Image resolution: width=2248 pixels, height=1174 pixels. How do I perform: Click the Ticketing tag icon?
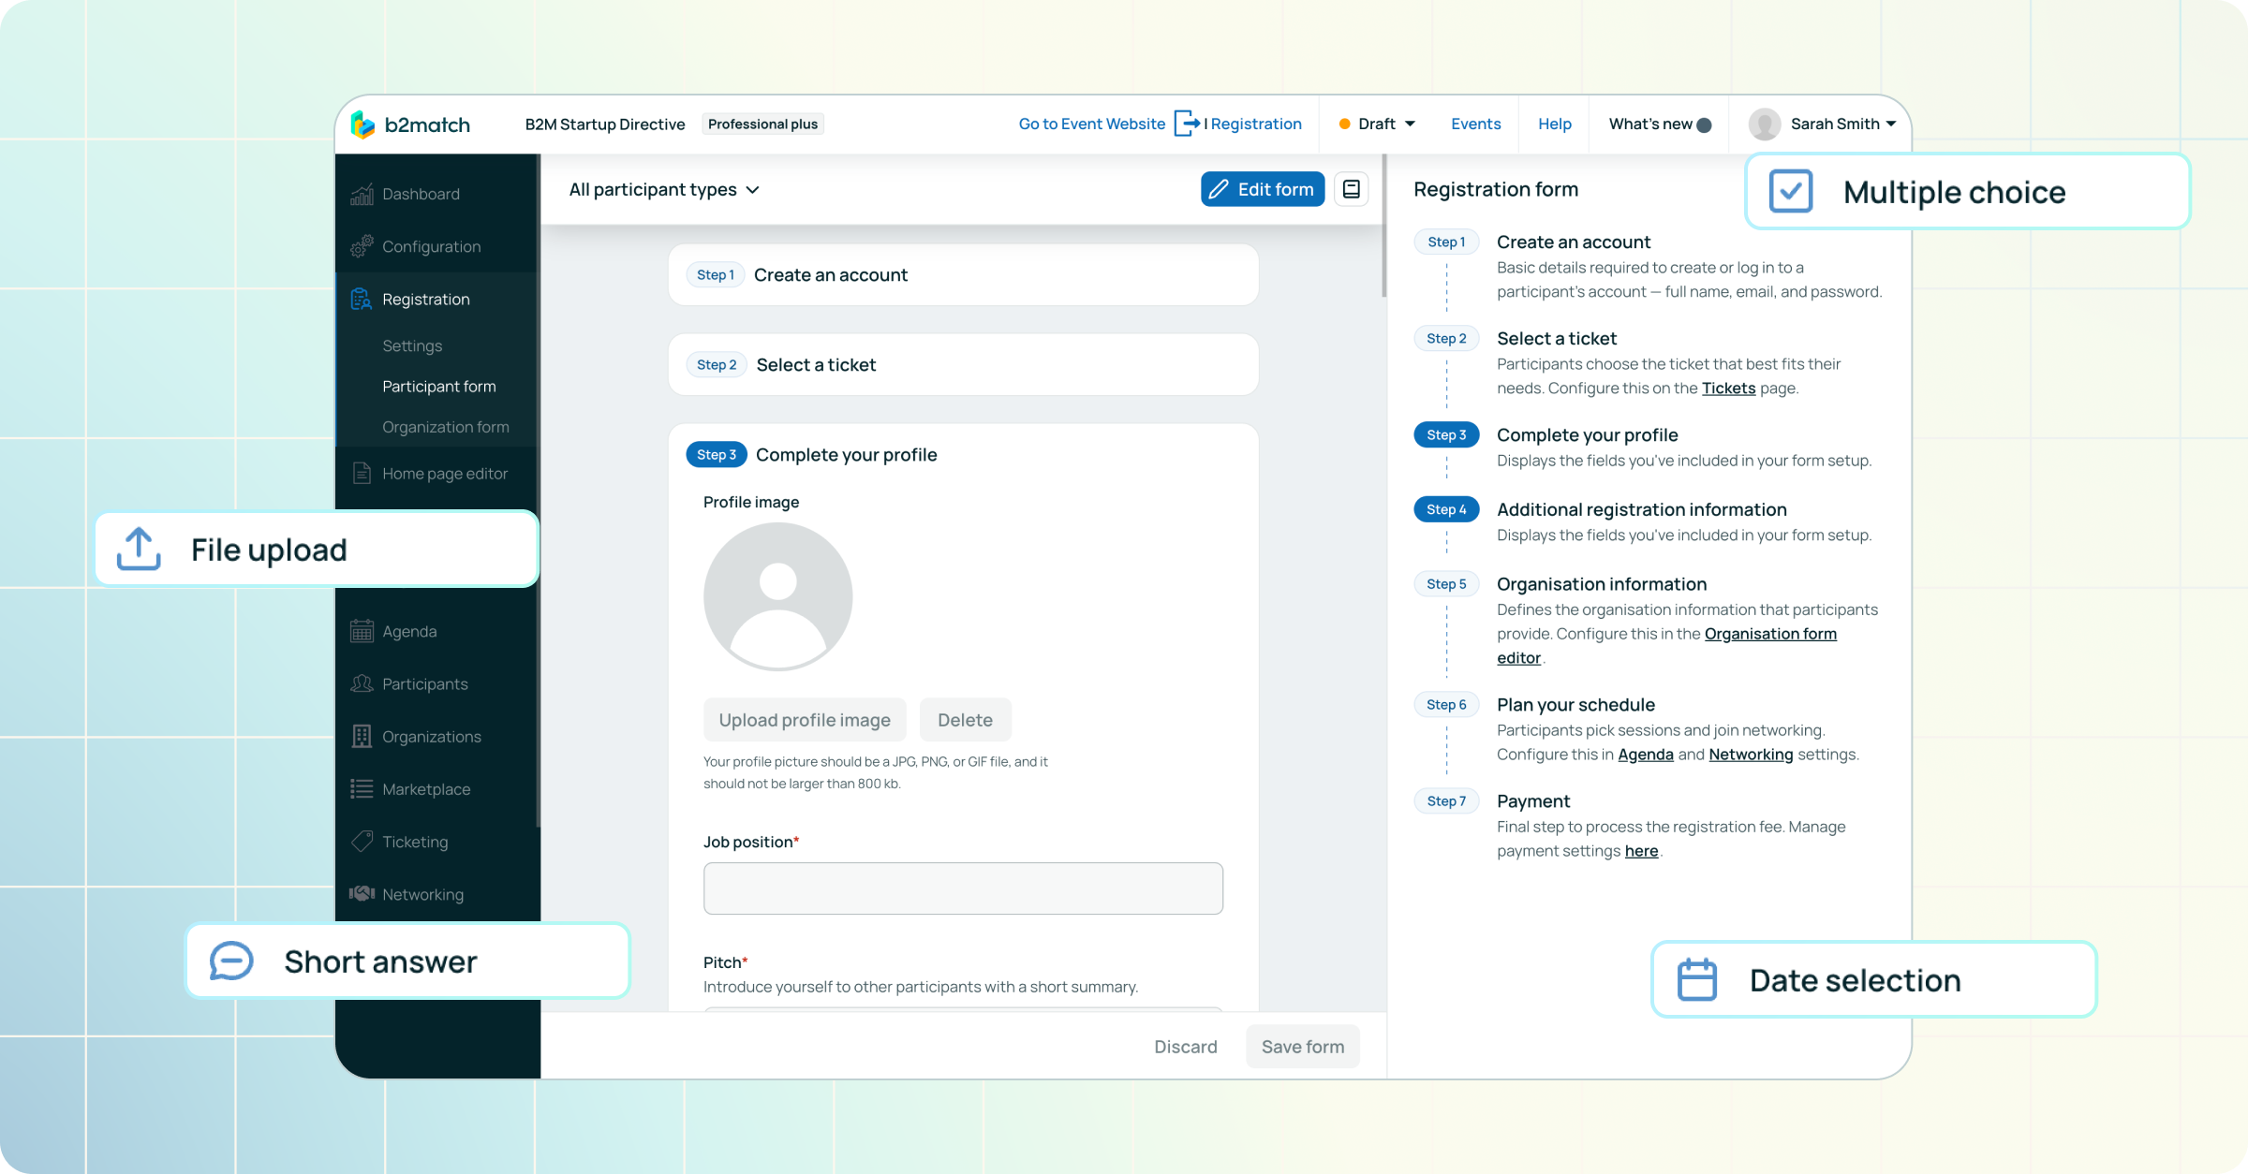click(x=362, y=841)
